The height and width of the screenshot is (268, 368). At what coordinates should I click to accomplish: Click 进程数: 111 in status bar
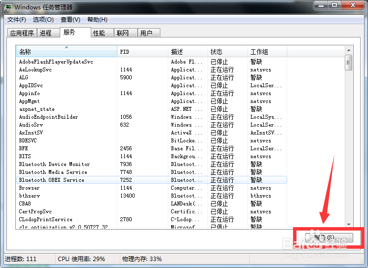tap(21, 259)
